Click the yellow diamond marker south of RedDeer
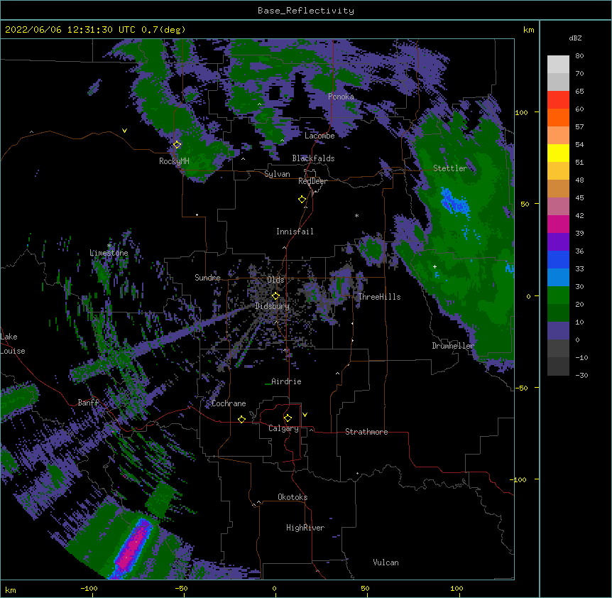612x598 pixels. pos(302,200)
